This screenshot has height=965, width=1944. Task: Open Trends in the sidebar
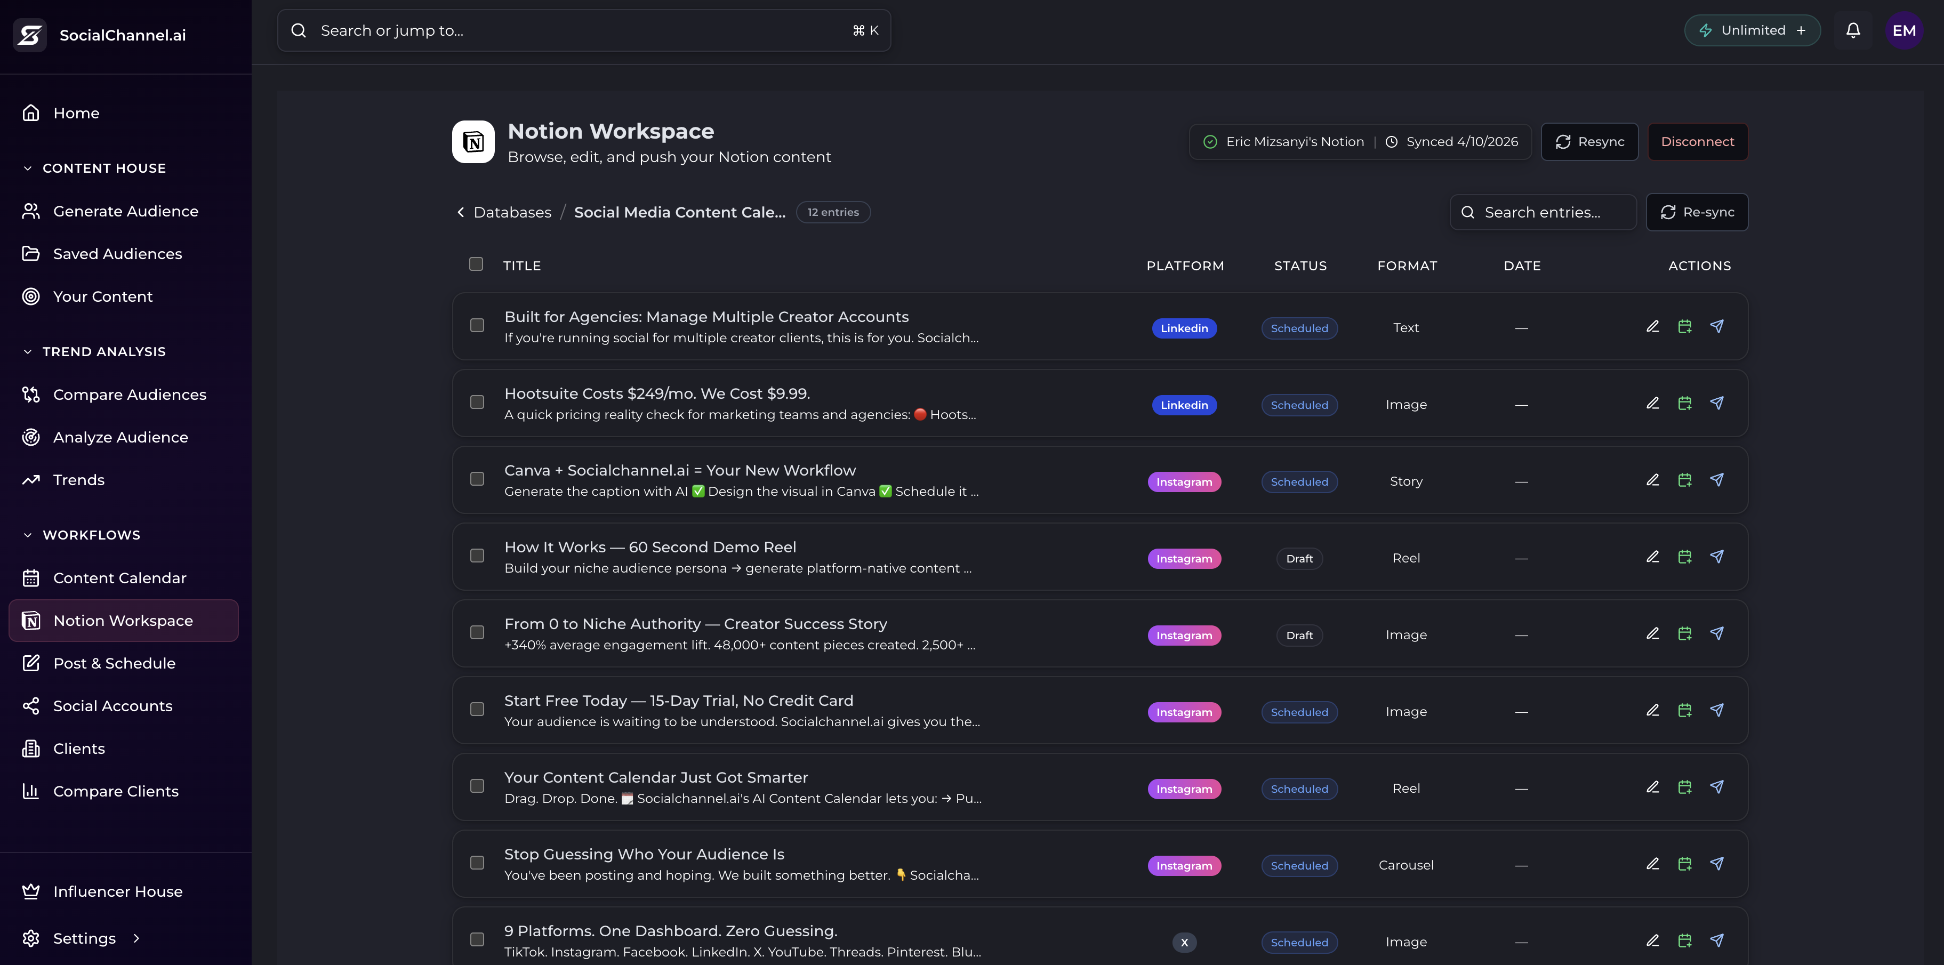pyautogui.click(x=125, y=480)
